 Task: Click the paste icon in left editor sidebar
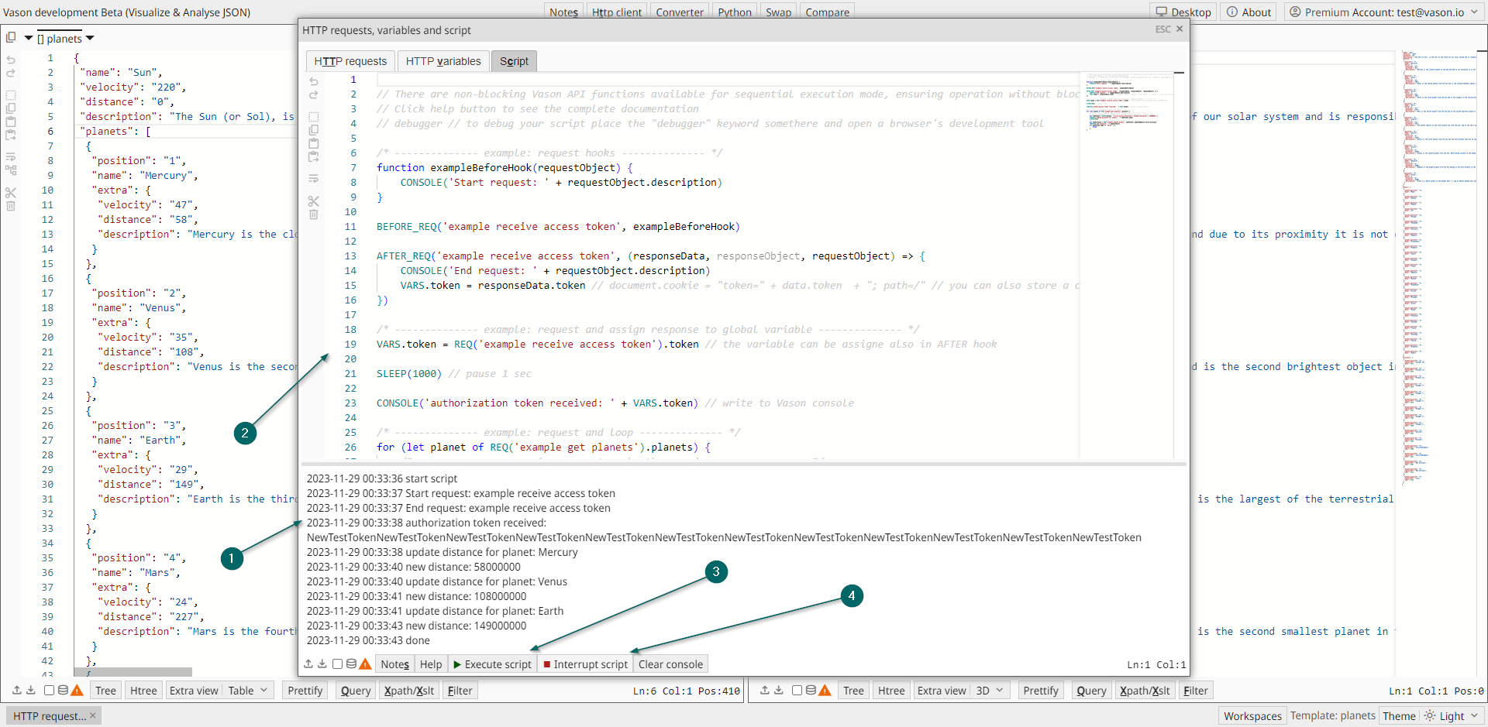[x=11, y=122]
